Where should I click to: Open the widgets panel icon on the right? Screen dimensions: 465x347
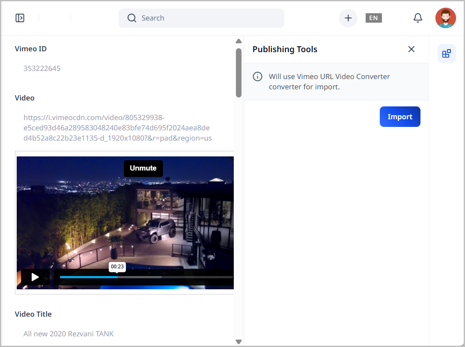(447, 53)
